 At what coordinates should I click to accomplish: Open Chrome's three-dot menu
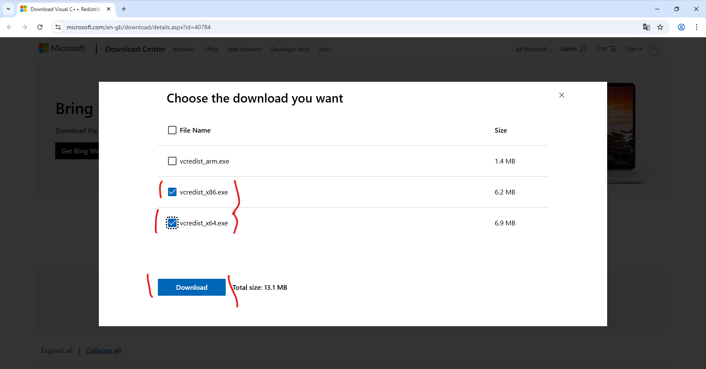[697, 27]
